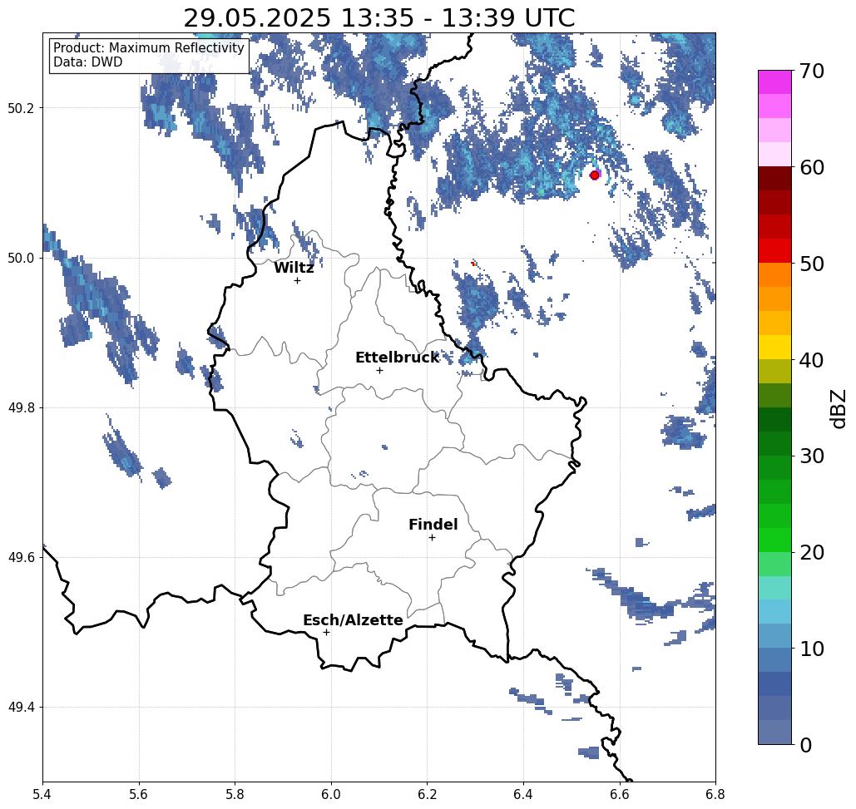Click the 'Data: DWD' text
Viewport: 856px width, 809px height.
click(87, 62)
